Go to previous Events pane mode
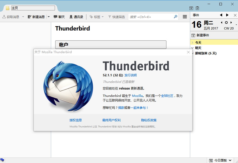This screenshot has width=238, height=163. (221, 15)
